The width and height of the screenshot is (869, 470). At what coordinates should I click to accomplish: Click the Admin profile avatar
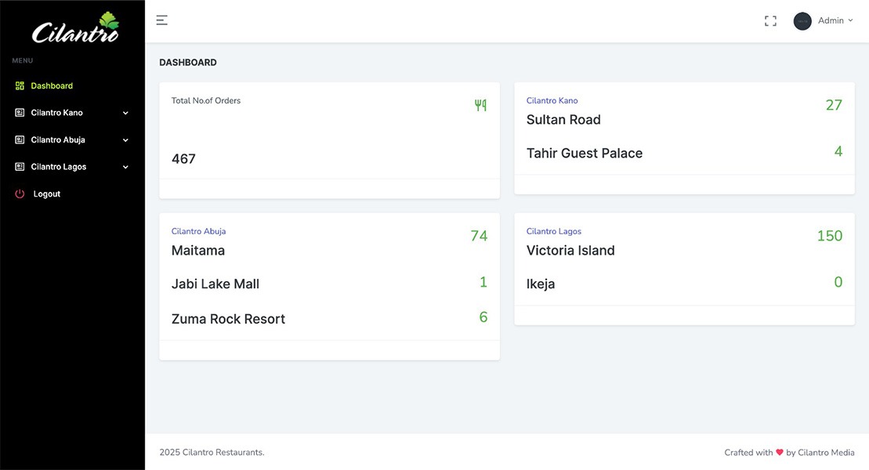pyautogui.click(x=802, y=21)
